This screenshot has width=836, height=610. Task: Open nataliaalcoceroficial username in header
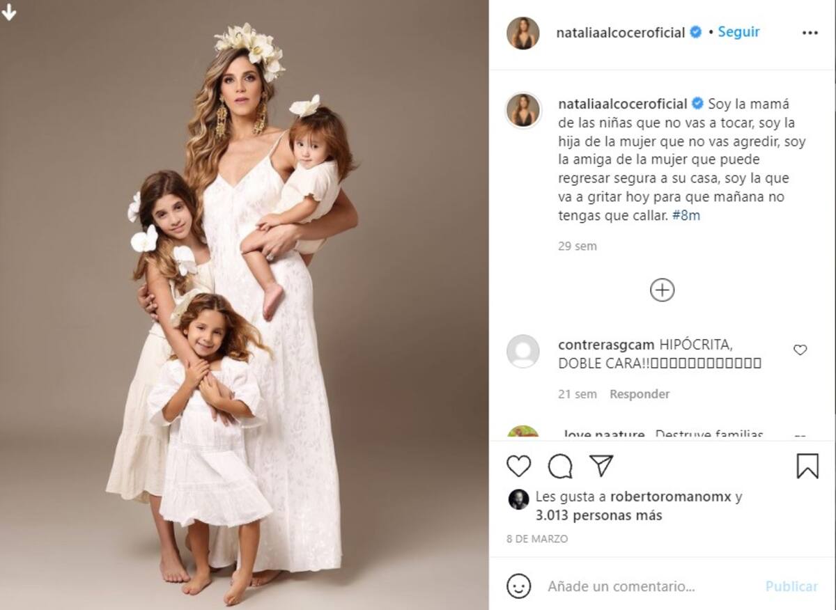(620, 33)
